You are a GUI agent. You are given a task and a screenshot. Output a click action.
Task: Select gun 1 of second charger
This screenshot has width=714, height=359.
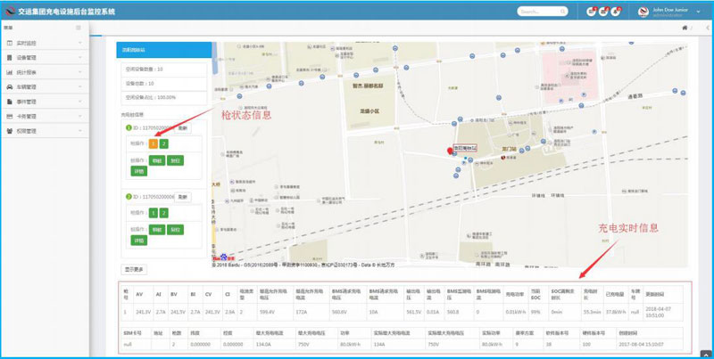[153, 213]
